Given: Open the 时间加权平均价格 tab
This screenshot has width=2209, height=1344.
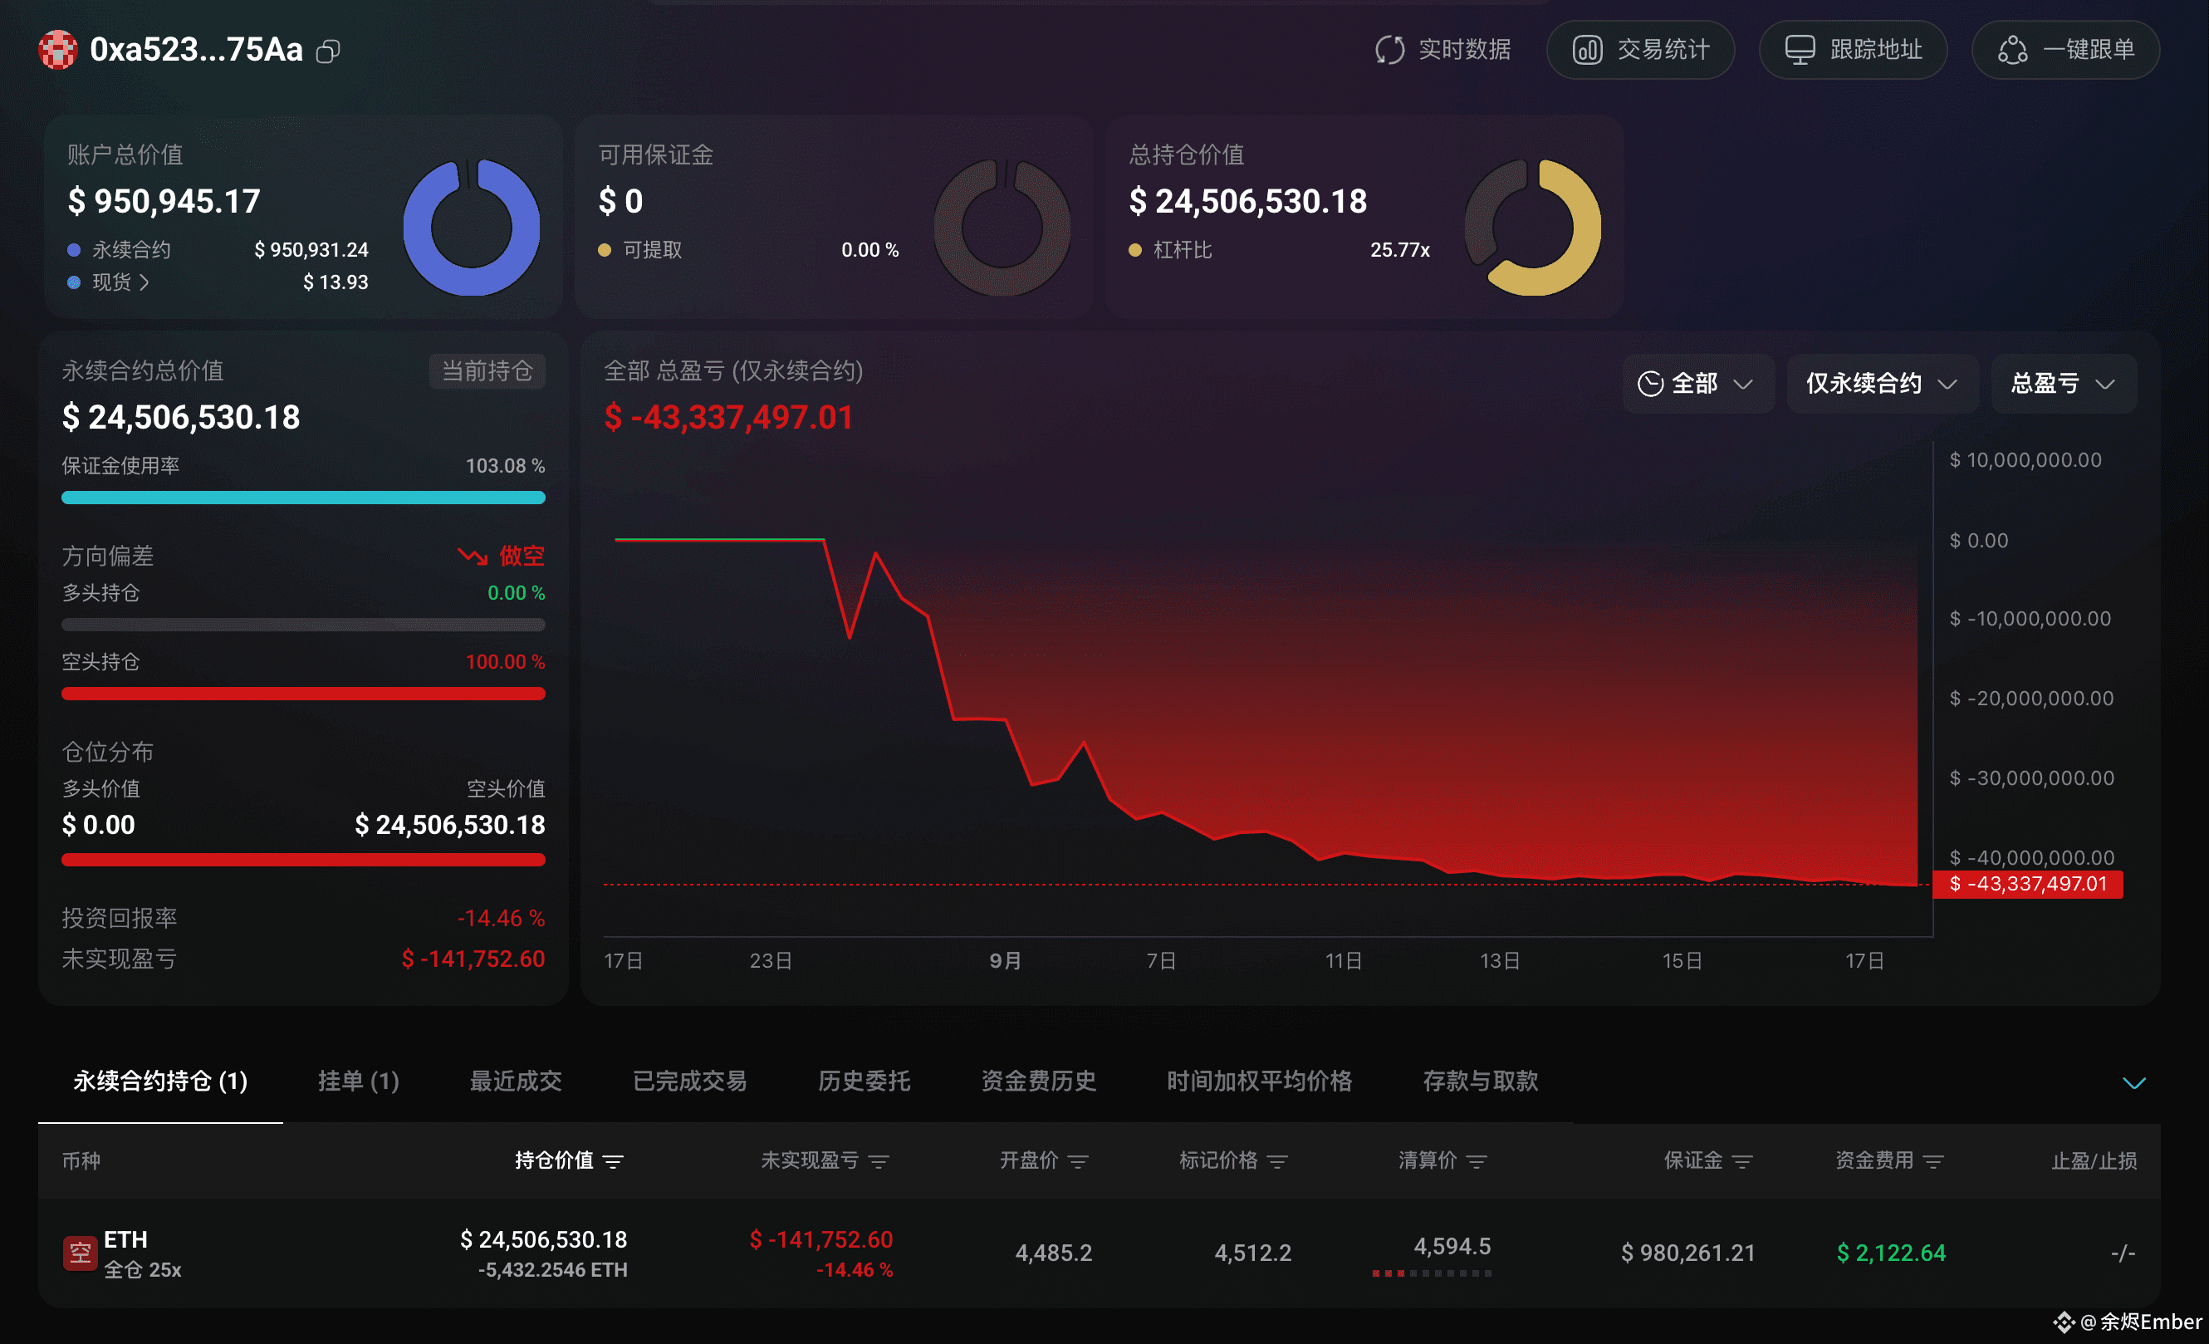Looking at the screenshot, I should 1259,1082.
